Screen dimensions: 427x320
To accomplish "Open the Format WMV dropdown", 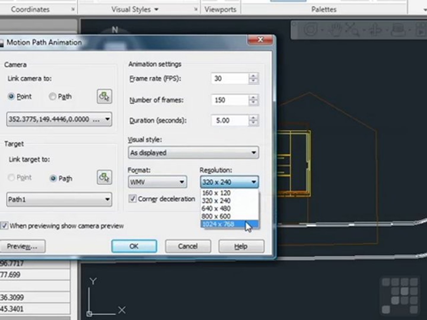I will point(157,182).
